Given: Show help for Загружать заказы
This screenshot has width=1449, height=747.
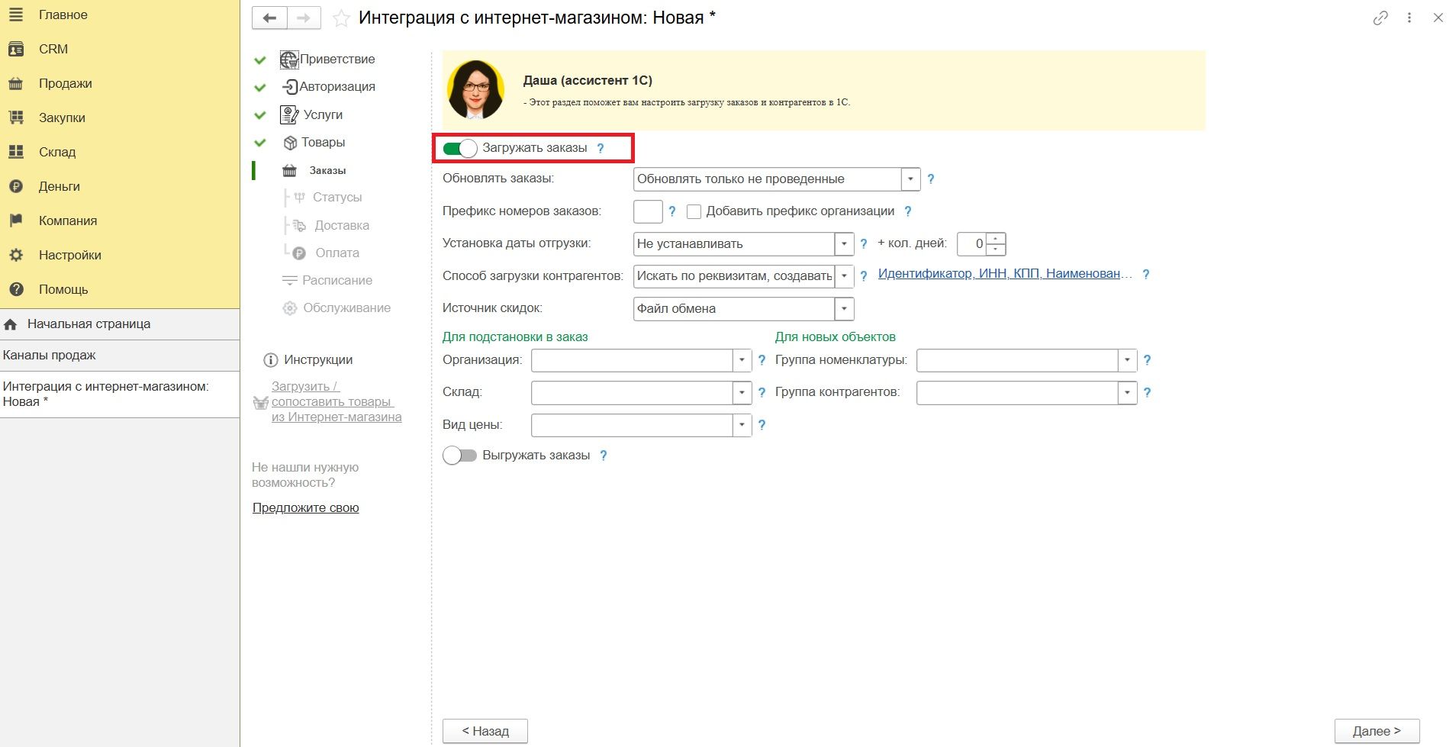Looking at the screenshot, I should click(x=601, y=148).
